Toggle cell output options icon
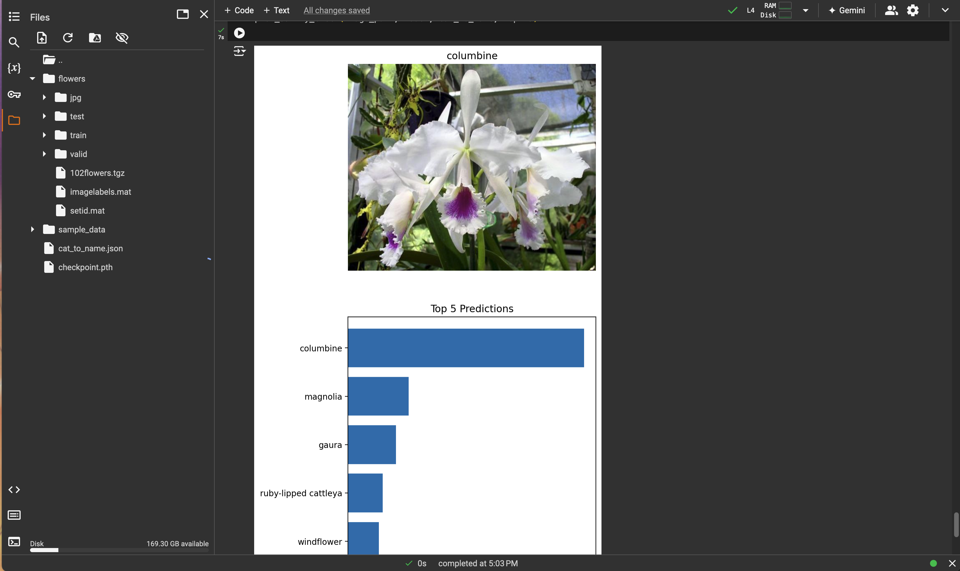This screenshot has width=960, height=571. tap(239, 51)
